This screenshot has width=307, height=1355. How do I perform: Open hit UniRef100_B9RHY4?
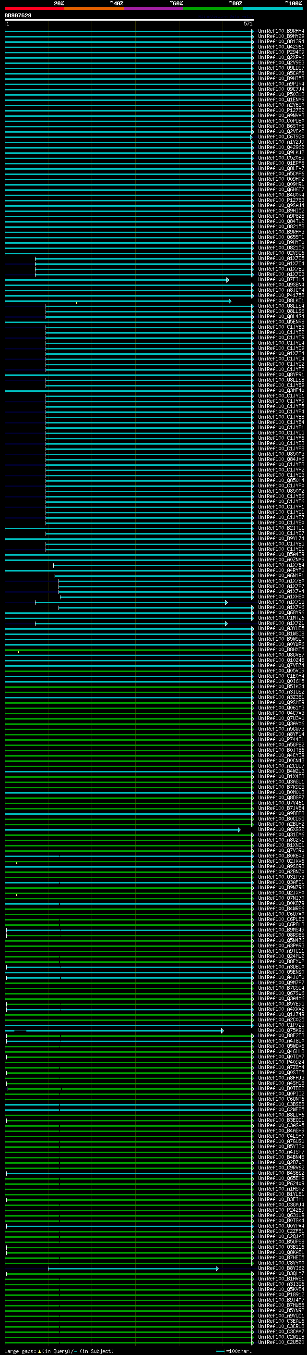coord(281,31)
